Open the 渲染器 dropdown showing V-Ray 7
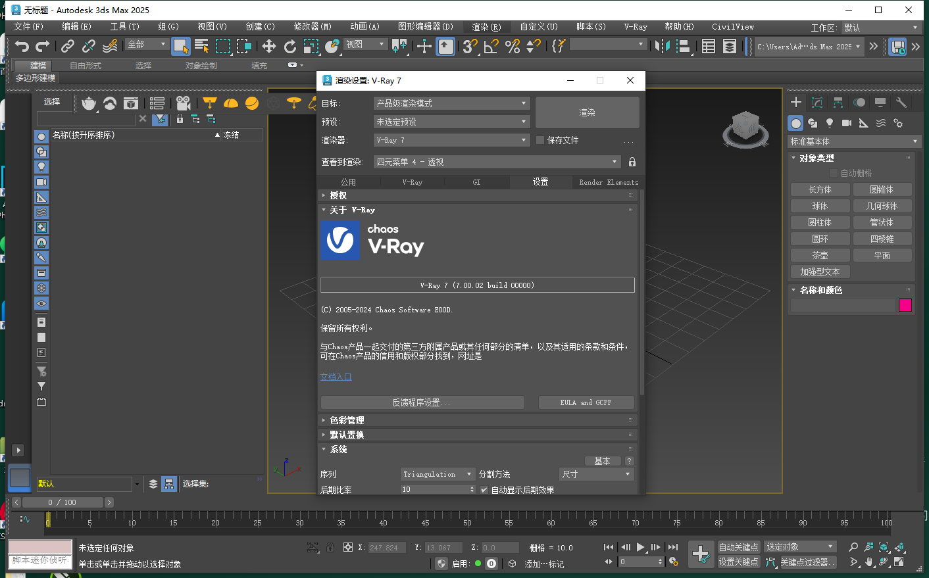 [x=451, y=139]
